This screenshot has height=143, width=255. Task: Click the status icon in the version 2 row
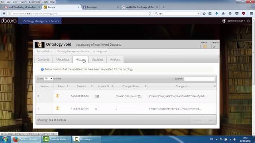(x=57, y=96)
